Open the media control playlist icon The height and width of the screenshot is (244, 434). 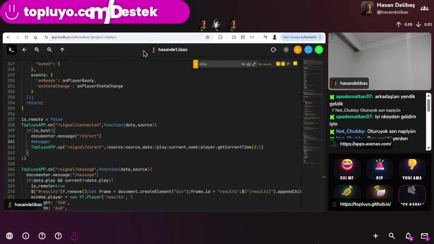tap(265, 37)
